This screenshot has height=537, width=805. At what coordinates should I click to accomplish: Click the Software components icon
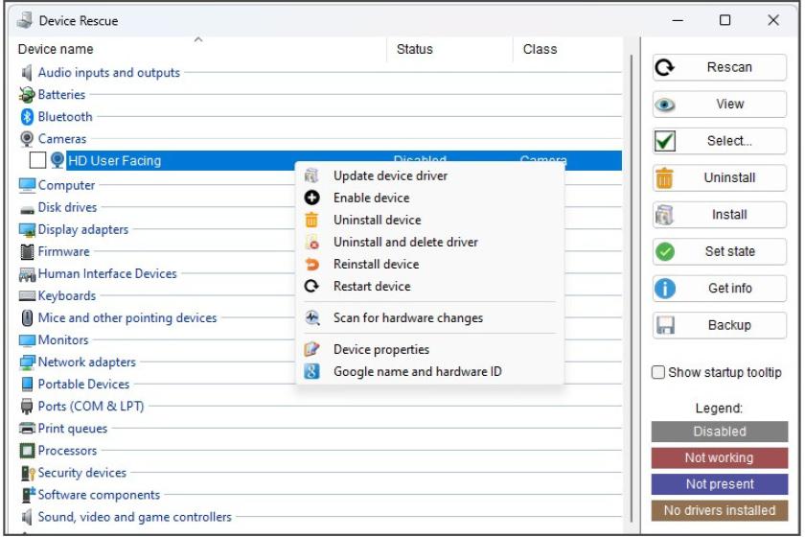coord(28,495)
